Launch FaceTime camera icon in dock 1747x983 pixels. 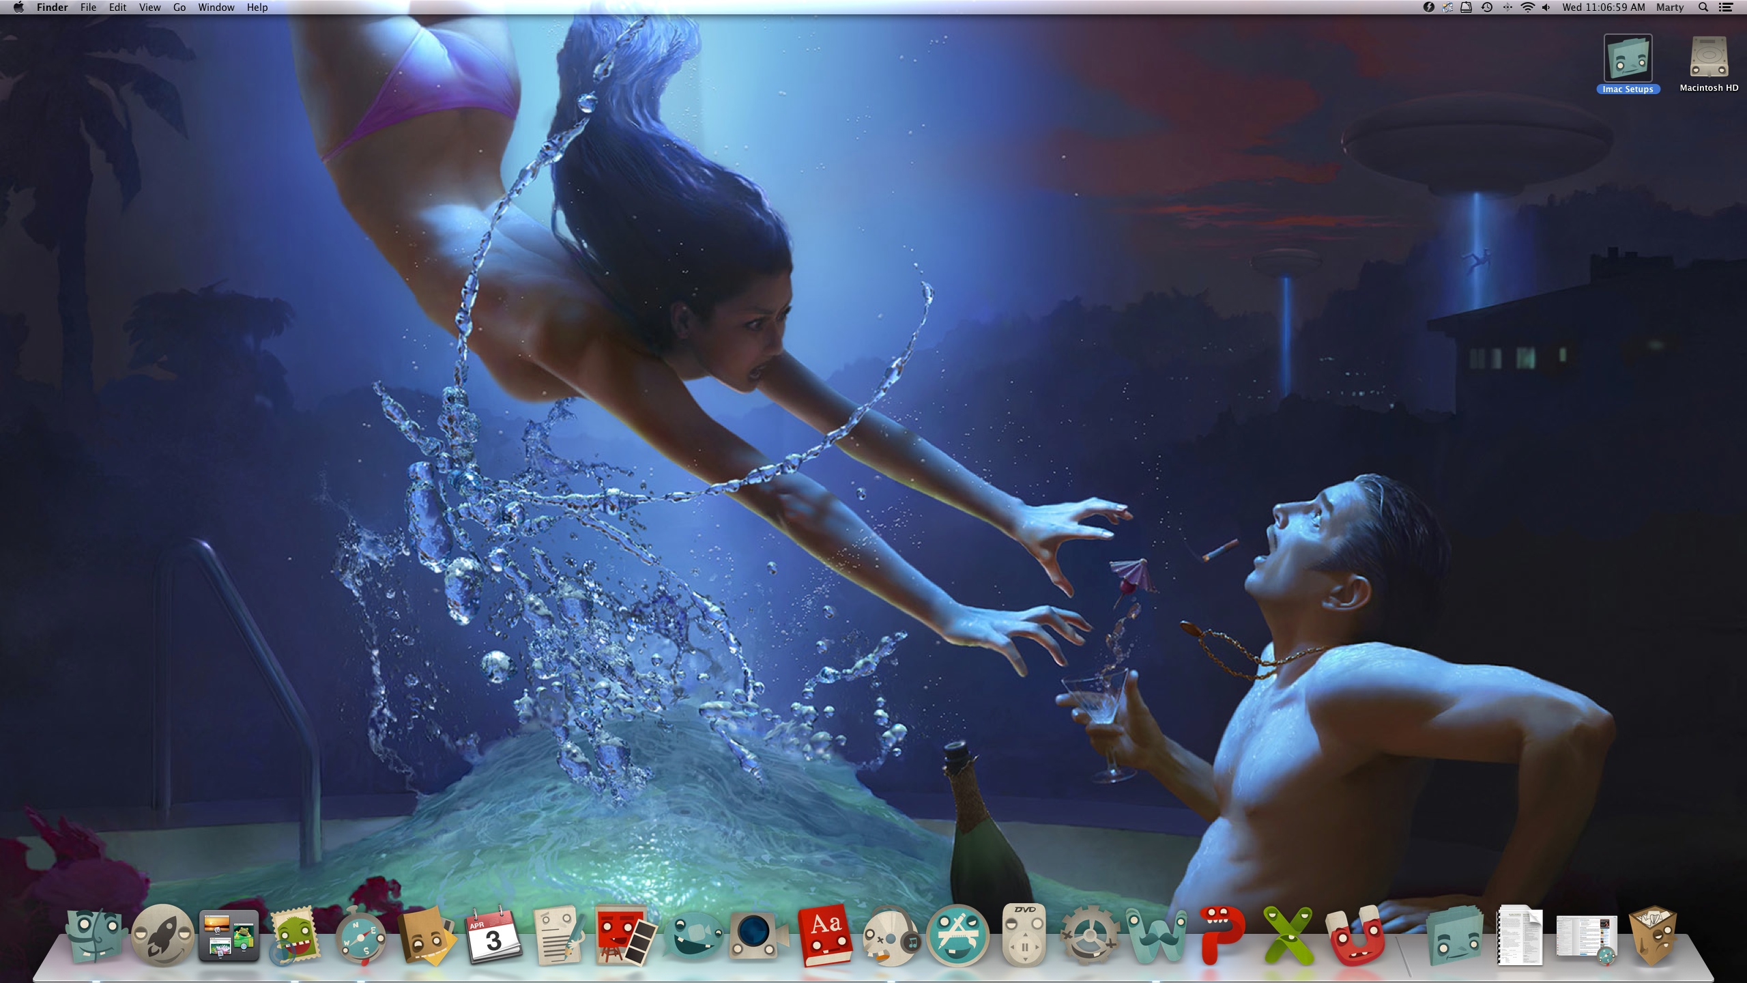pos(758,935)
